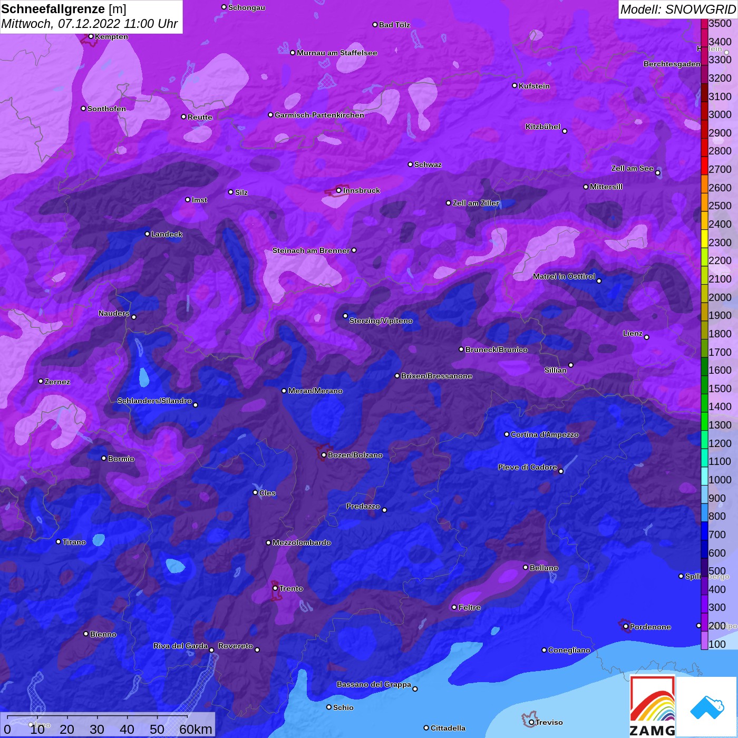Click the Schlanders/Silandro label
Image resolution: width=738 pixels, height=738 pixels.
pyautogui.click(x=154, y=401)
